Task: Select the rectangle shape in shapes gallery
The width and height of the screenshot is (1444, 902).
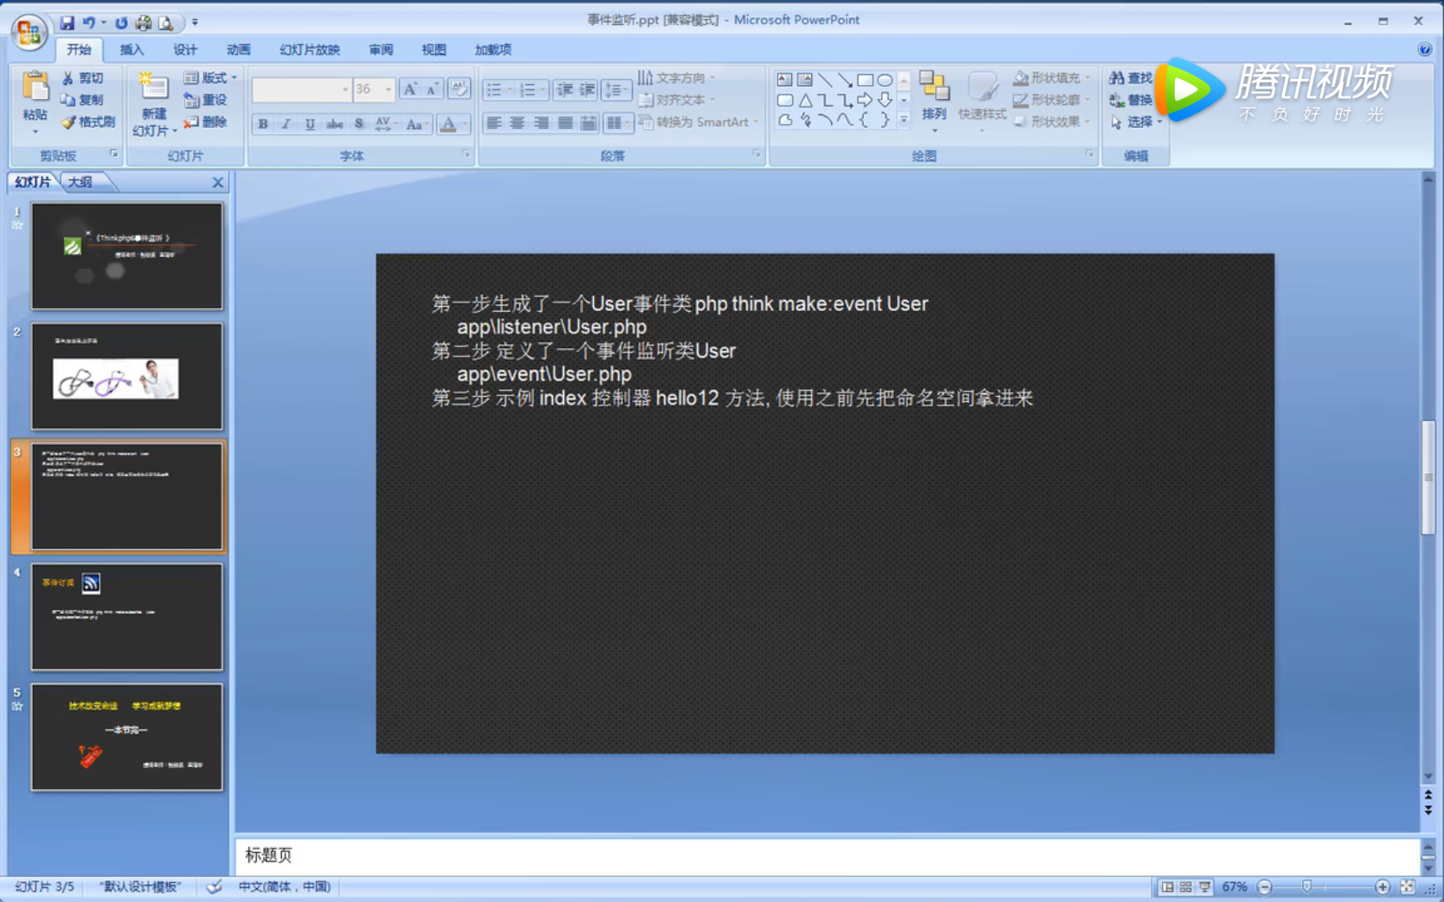Action: (x=865, y=80)
